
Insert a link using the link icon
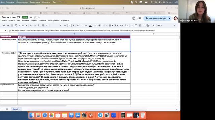pyautogui.click(x=132, y=25)
